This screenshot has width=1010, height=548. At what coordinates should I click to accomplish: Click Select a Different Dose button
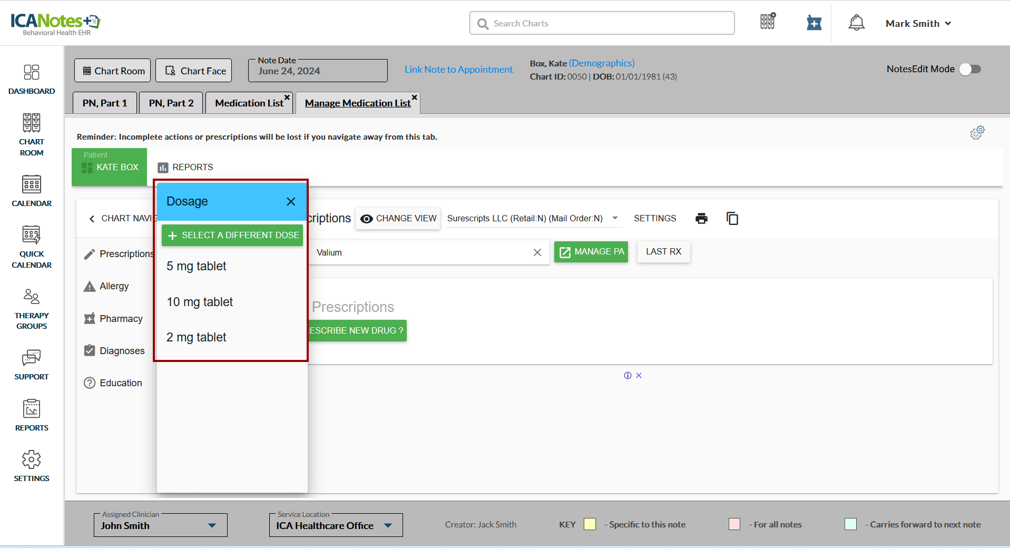click(x=232, y=235)
